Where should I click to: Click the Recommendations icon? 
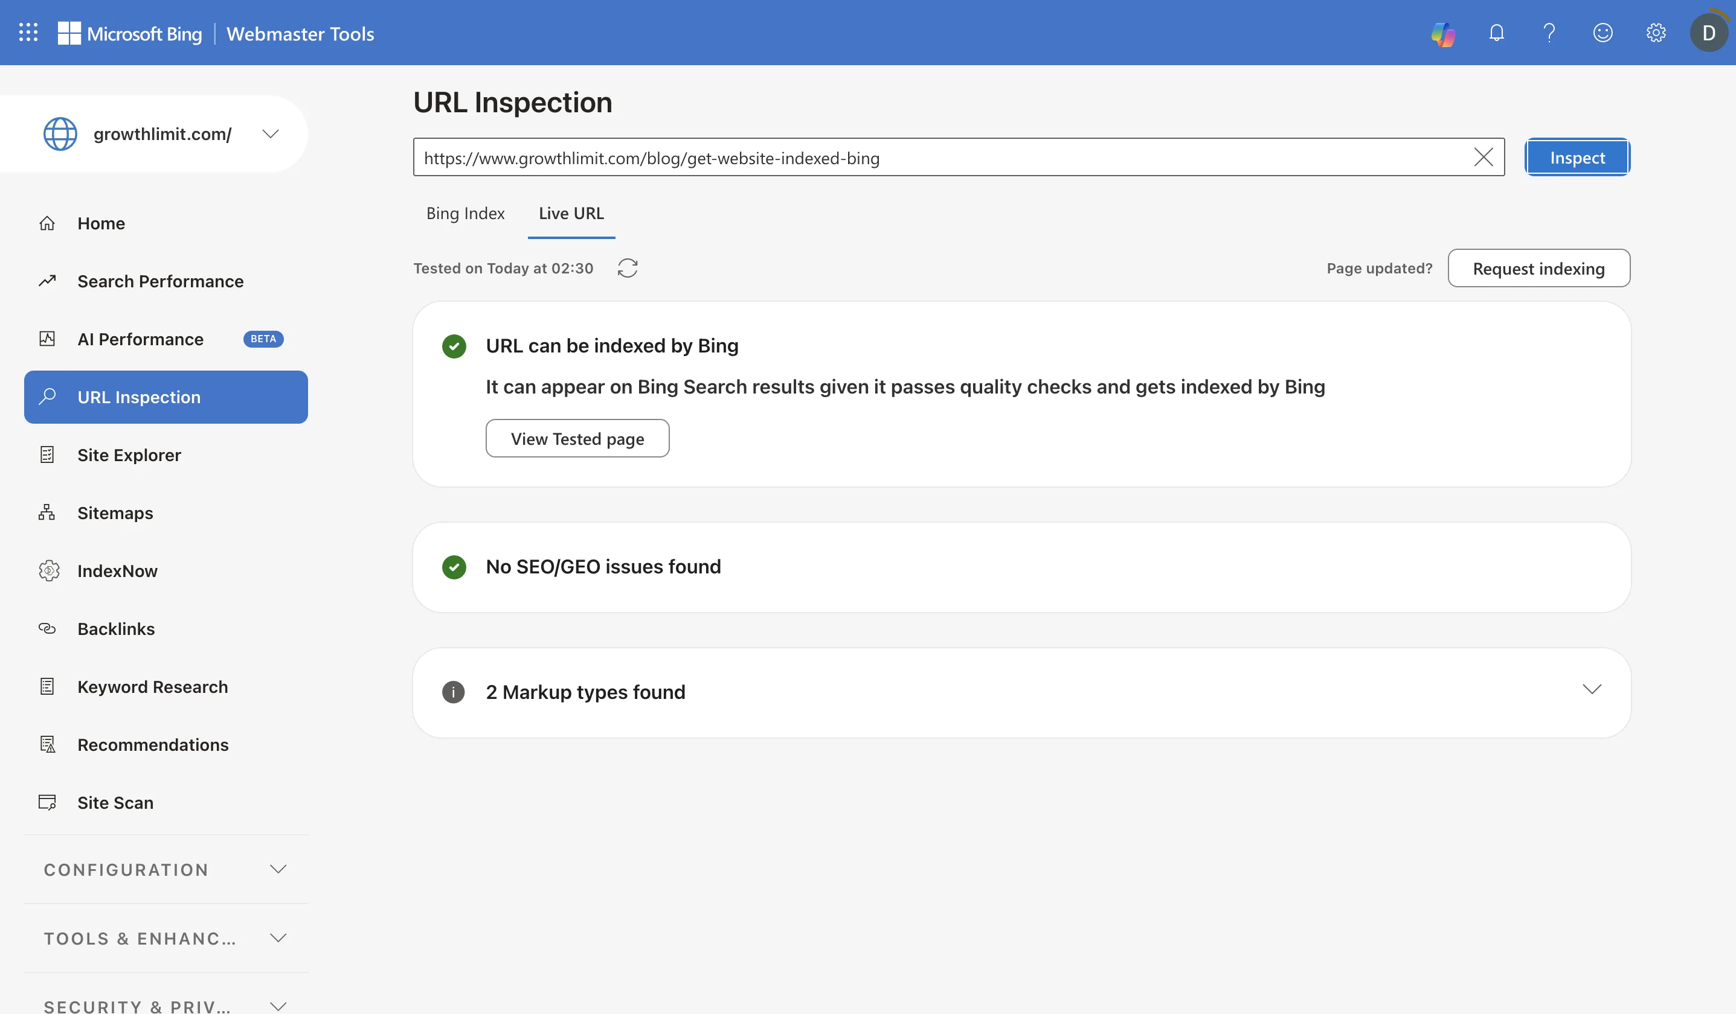pyautogui.click(x=47, y=744)
